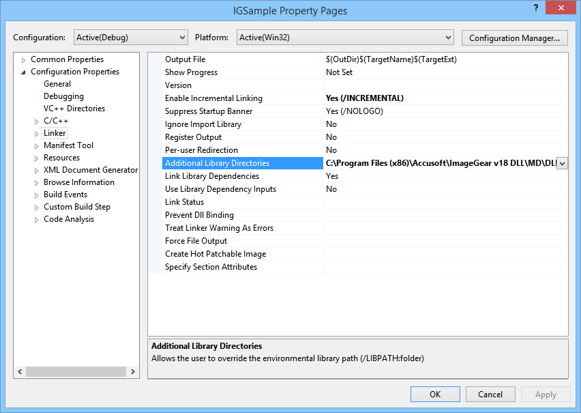This screenshot has height=413, width=581.
Task: Open the Platform dropdown
Action: click(344, 38)
